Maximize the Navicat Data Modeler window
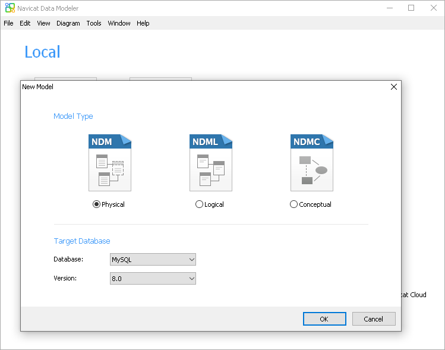Image resolution: width=445 pixels, height=350 pixels. [411, 8]
